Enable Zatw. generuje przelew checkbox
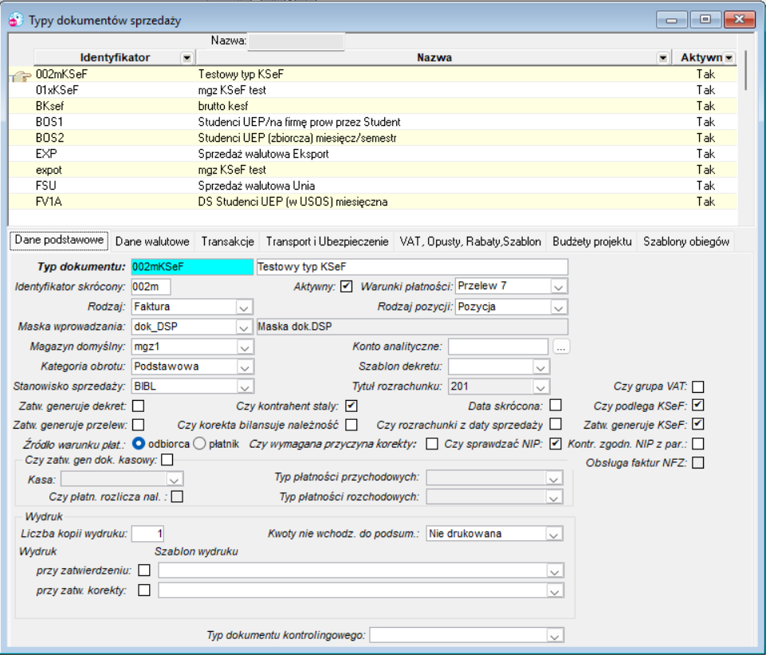Image resolution: width=766 pixels, height=655 pixels. coord(139,425)
